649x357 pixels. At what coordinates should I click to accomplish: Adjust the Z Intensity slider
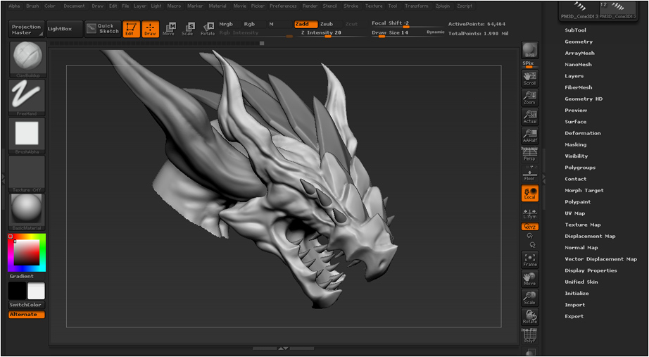tap(321, 32)
